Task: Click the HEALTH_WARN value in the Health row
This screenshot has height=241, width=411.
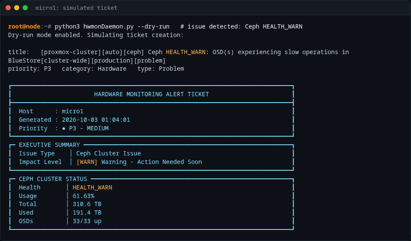Action: [92, 187]
